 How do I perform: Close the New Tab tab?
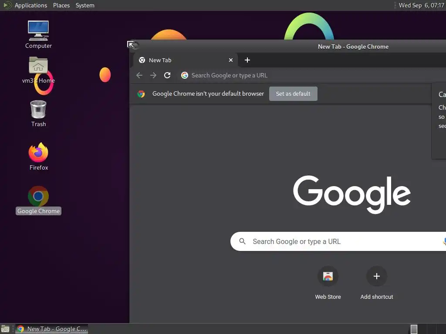231,60
